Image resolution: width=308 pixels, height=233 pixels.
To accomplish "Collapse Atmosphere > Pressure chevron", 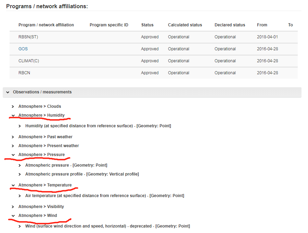I will [x=13, y=155].
